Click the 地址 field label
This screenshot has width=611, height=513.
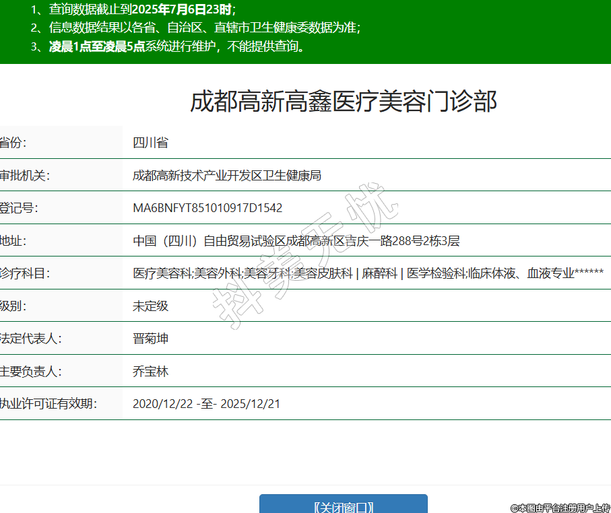(13, 240)
